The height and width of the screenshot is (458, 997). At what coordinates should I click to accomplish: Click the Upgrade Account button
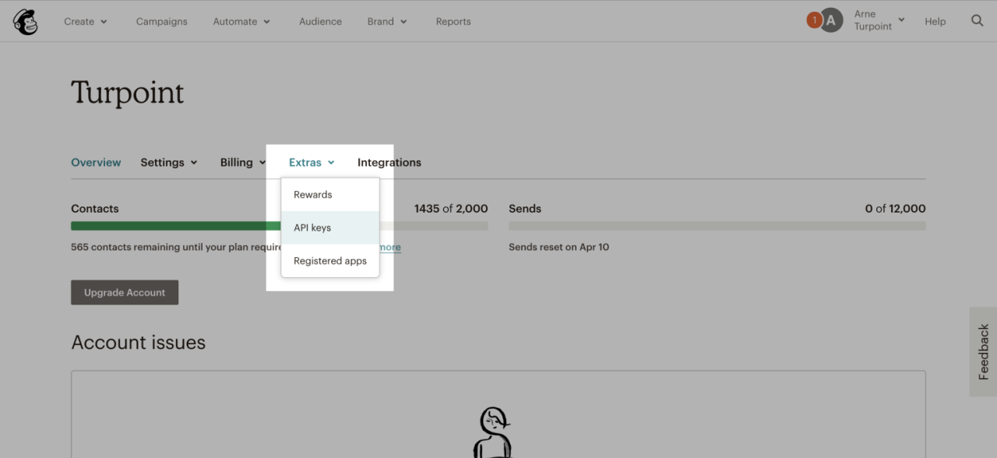tap(125, 293)
